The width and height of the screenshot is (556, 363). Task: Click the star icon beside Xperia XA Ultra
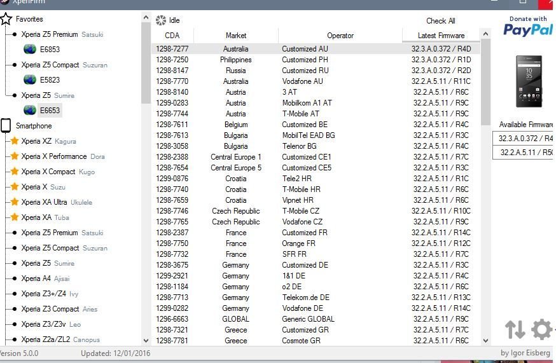pos(15,202)
